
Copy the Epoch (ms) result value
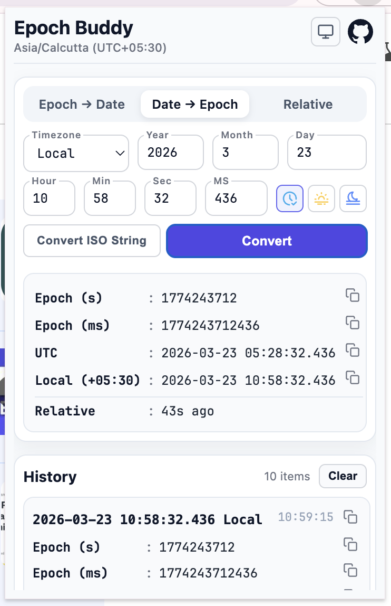[x=352, y=323]
